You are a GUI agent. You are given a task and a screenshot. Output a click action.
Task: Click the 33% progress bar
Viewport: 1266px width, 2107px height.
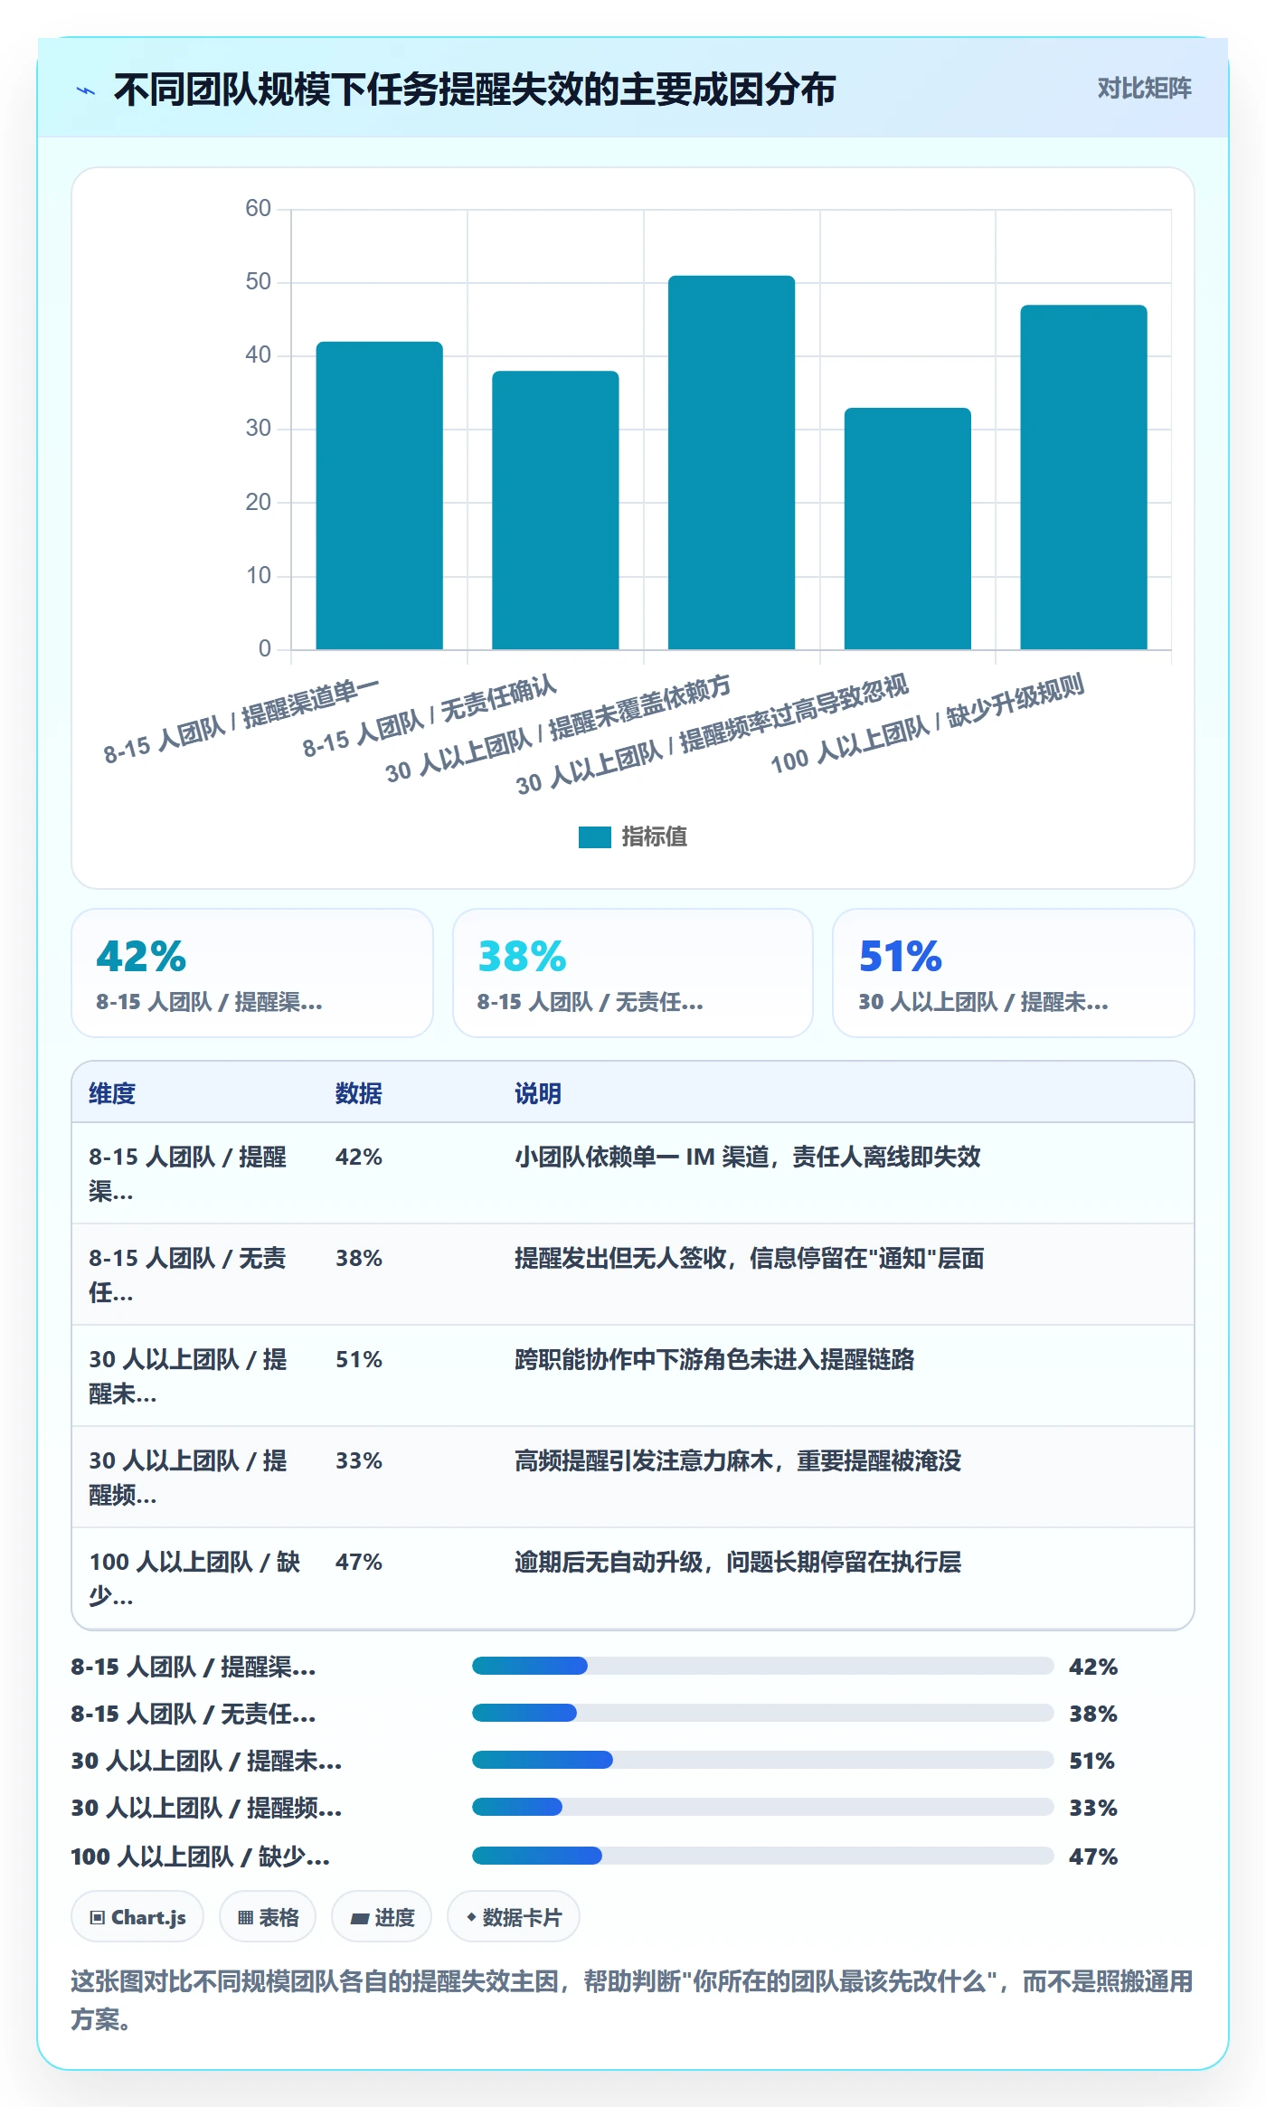pos(762,1807)
